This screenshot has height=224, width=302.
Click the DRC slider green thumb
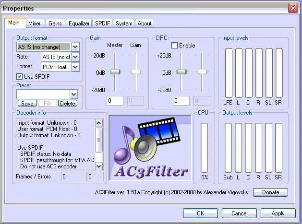pyautogui.click(x=181, y=72)
